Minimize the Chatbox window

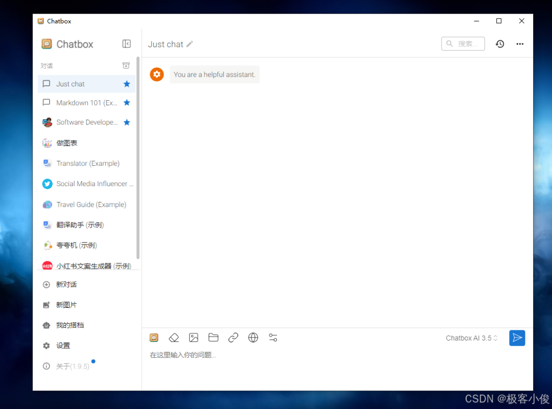point(476,21)
